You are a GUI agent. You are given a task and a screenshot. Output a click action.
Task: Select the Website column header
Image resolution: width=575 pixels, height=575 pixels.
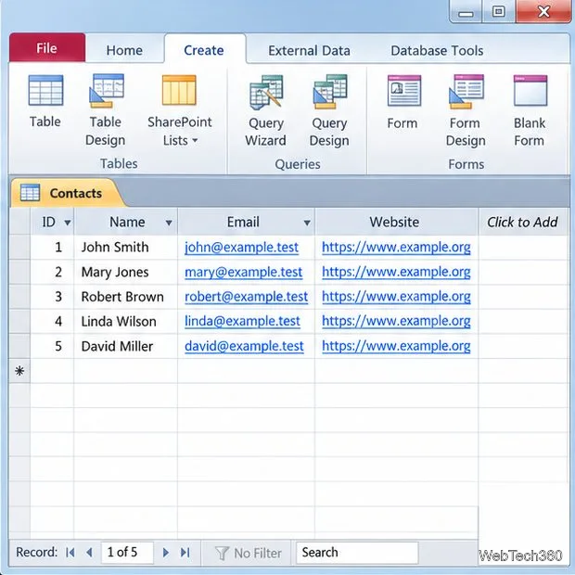396,222
